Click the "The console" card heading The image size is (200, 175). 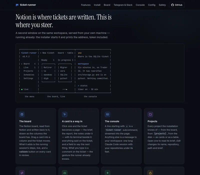coord(112,121)
